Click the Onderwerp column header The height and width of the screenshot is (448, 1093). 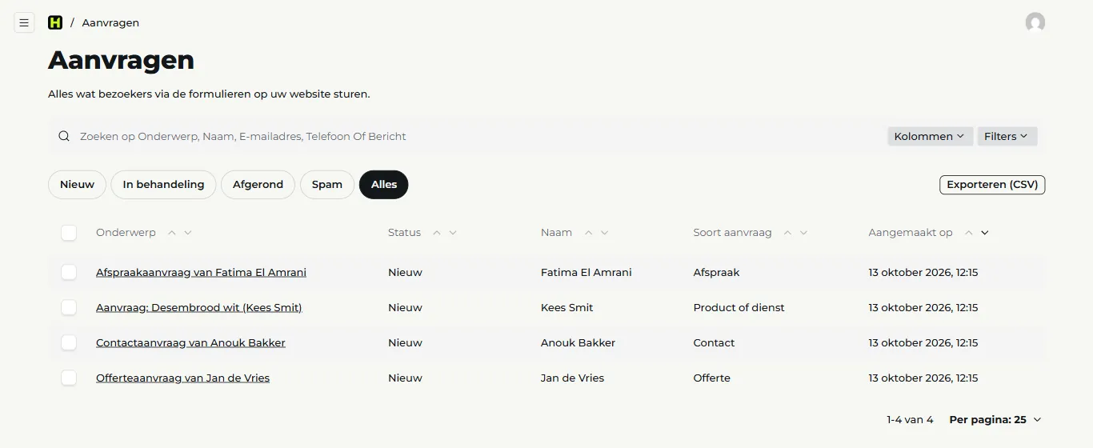[126, 233]
